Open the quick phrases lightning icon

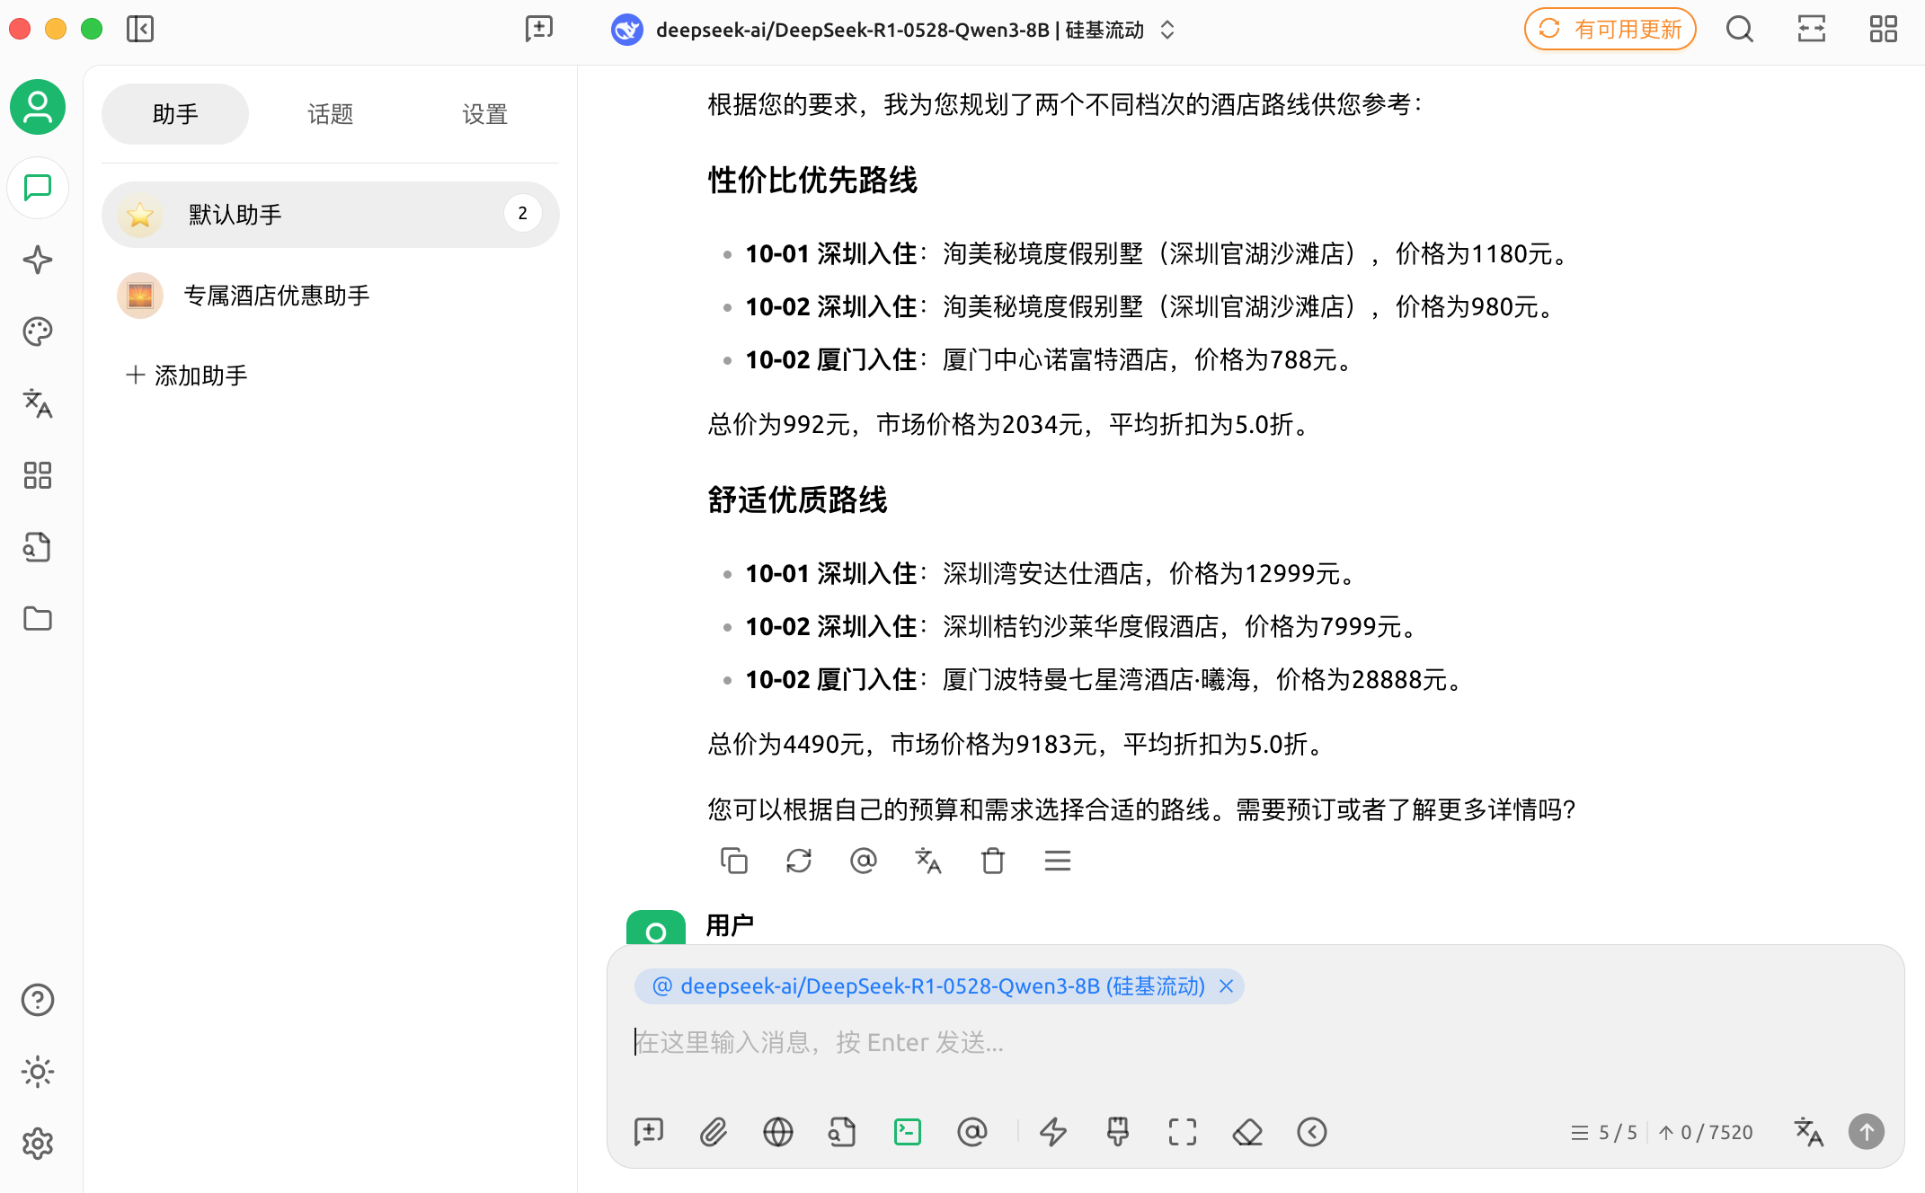[x=1052, y=1132]
